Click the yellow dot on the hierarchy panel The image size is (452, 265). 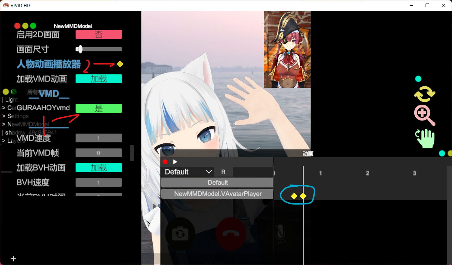[x=6, y=92]
